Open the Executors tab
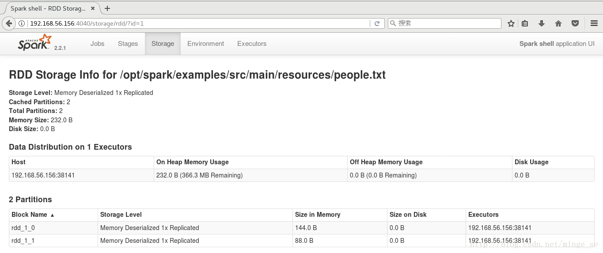 252,44
